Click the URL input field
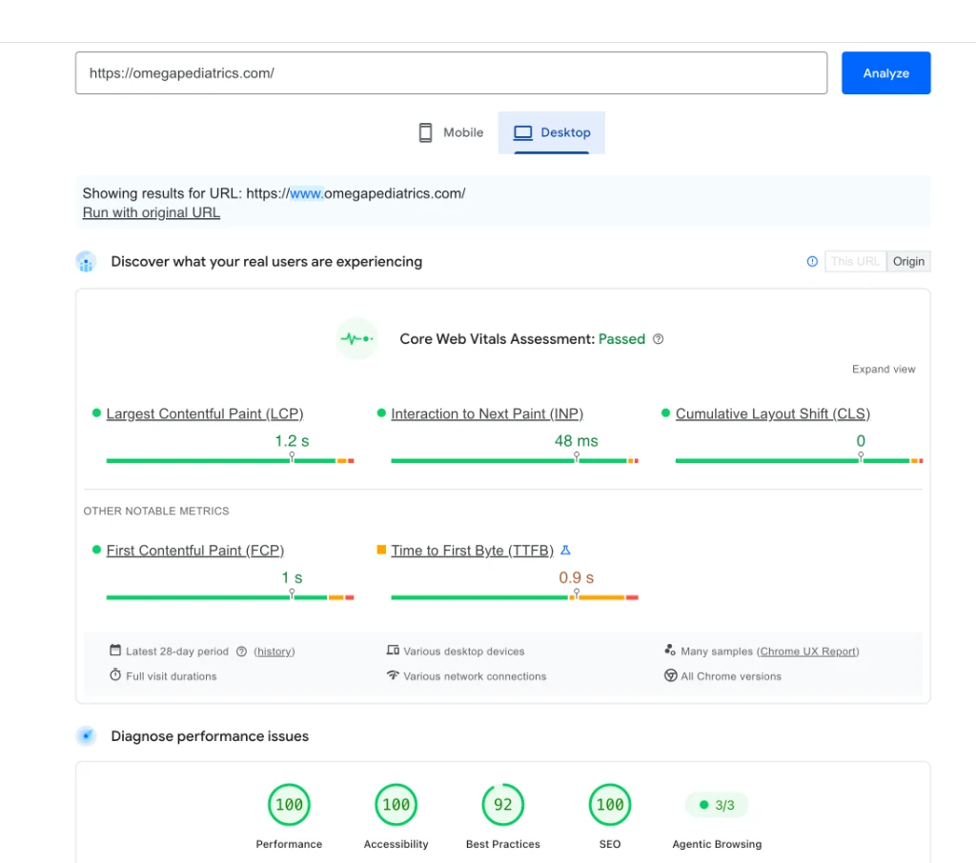 (x=451, y=72)
